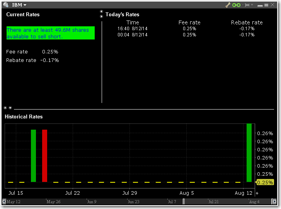Select the 16:40 8/12/14 time entry

pyautogui.click(x=133, y=29)
